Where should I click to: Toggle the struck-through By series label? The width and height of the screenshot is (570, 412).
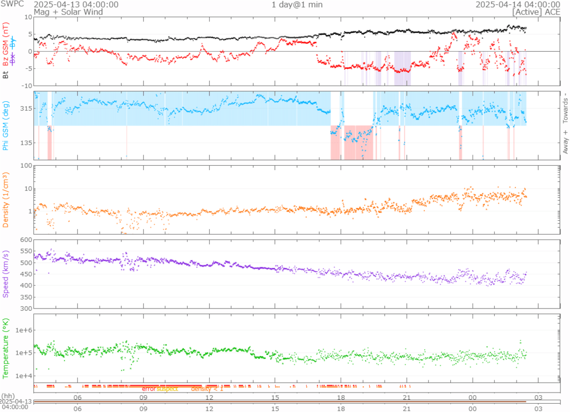pos(12,43)
